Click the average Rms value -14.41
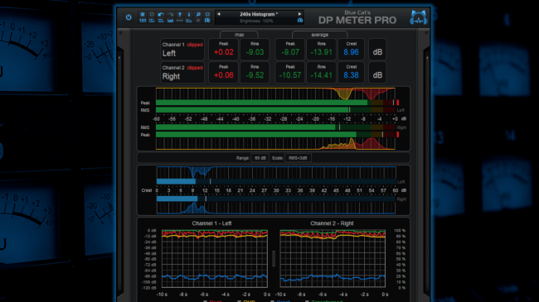Image resolution: width=539 pixels, height=302 pixels. (322, 75)
